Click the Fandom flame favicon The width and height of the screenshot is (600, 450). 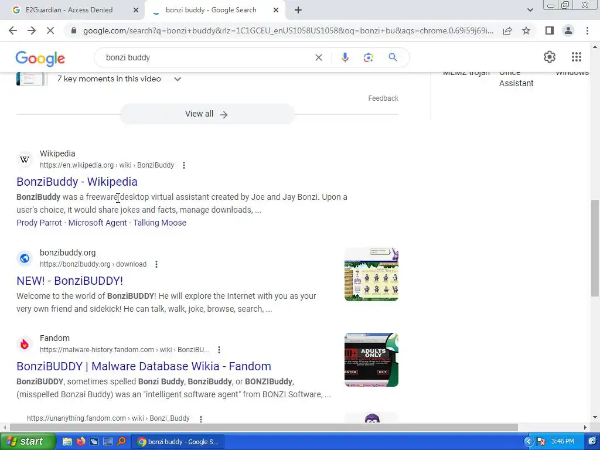[25, 344]
